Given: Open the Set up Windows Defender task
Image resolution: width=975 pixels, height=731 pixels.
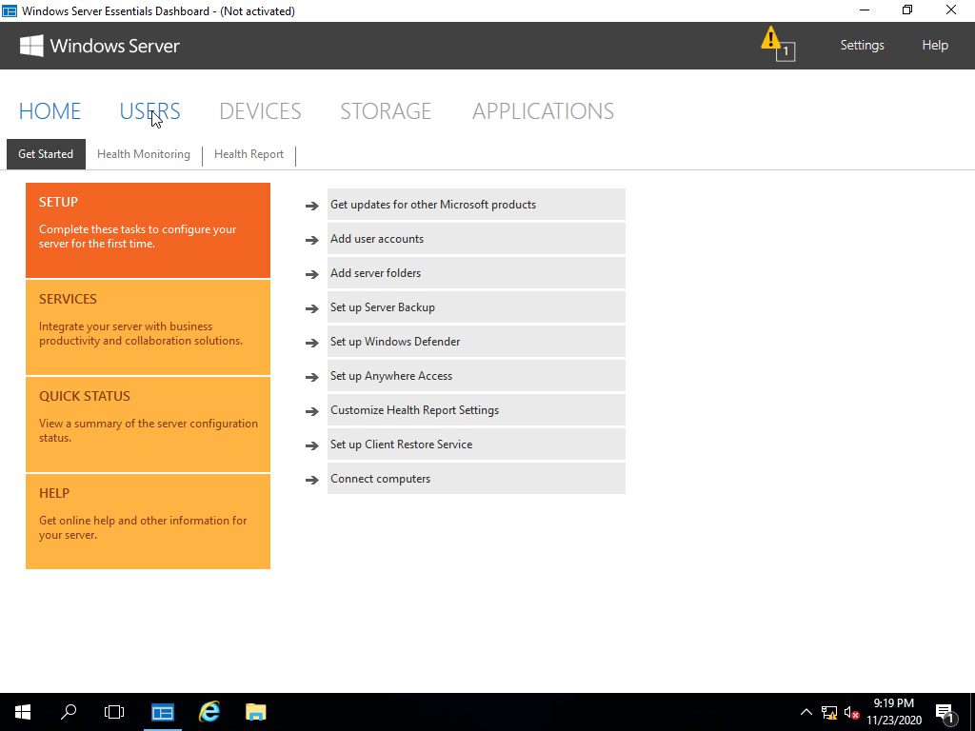Looking at the screenshot, I should (x=476, y=342).
